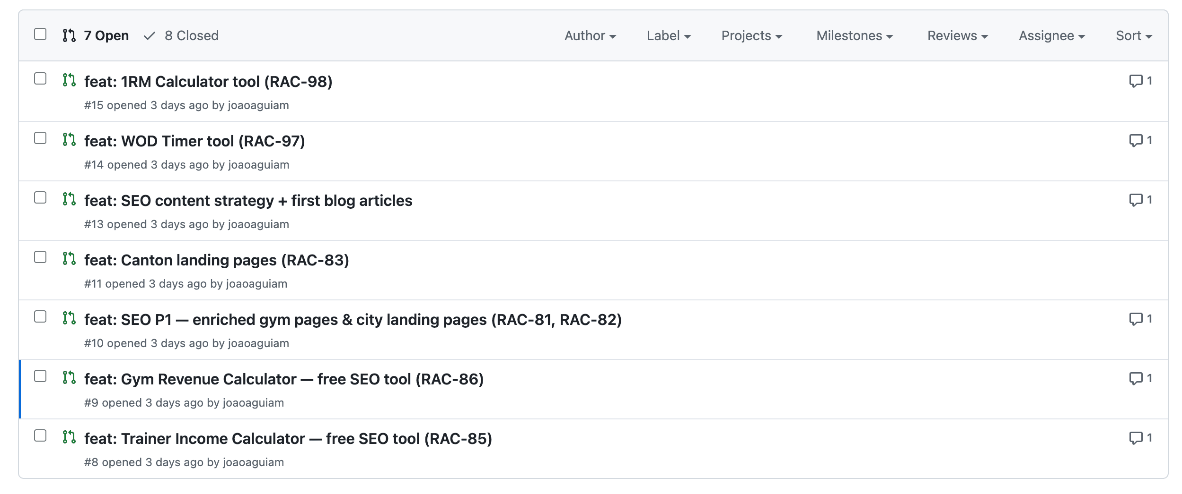1182x494 pixels.
Task: Open the Assignee filter dropdown
Action: click(x=1052, y=36)
